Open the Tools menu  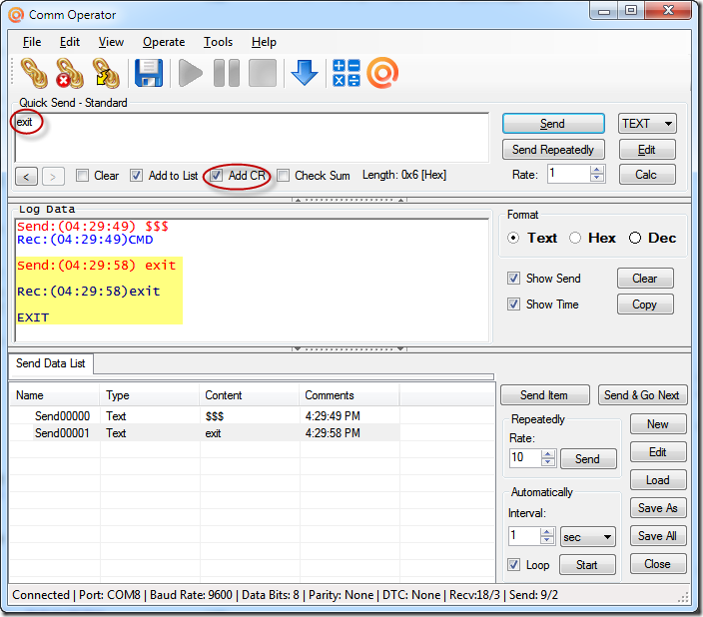[x=218, y=42]
